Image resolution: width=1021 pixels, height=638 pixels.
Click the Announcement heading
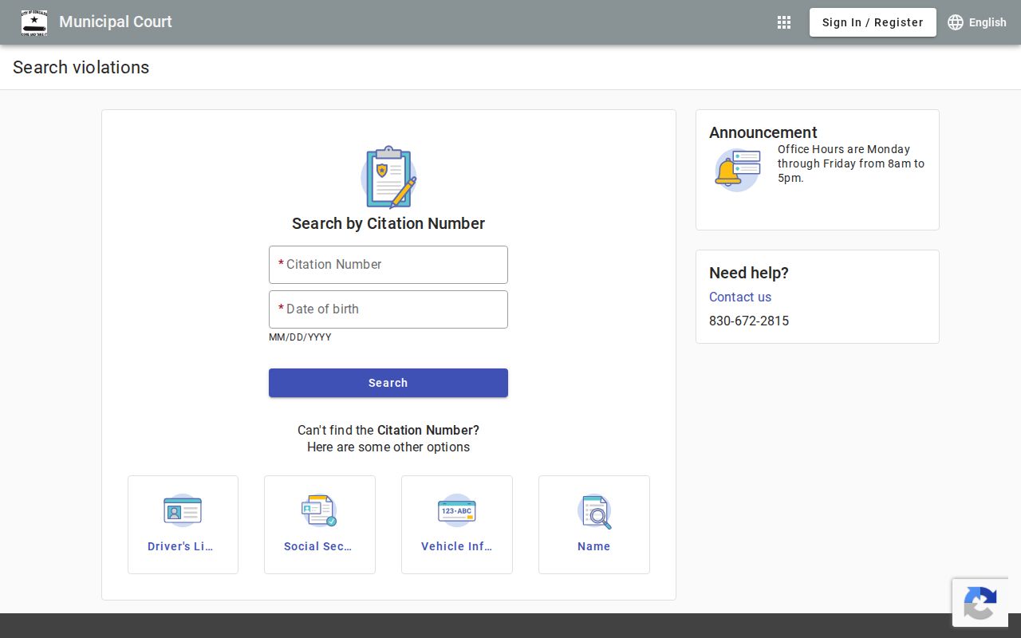click(x=763, y=132)
